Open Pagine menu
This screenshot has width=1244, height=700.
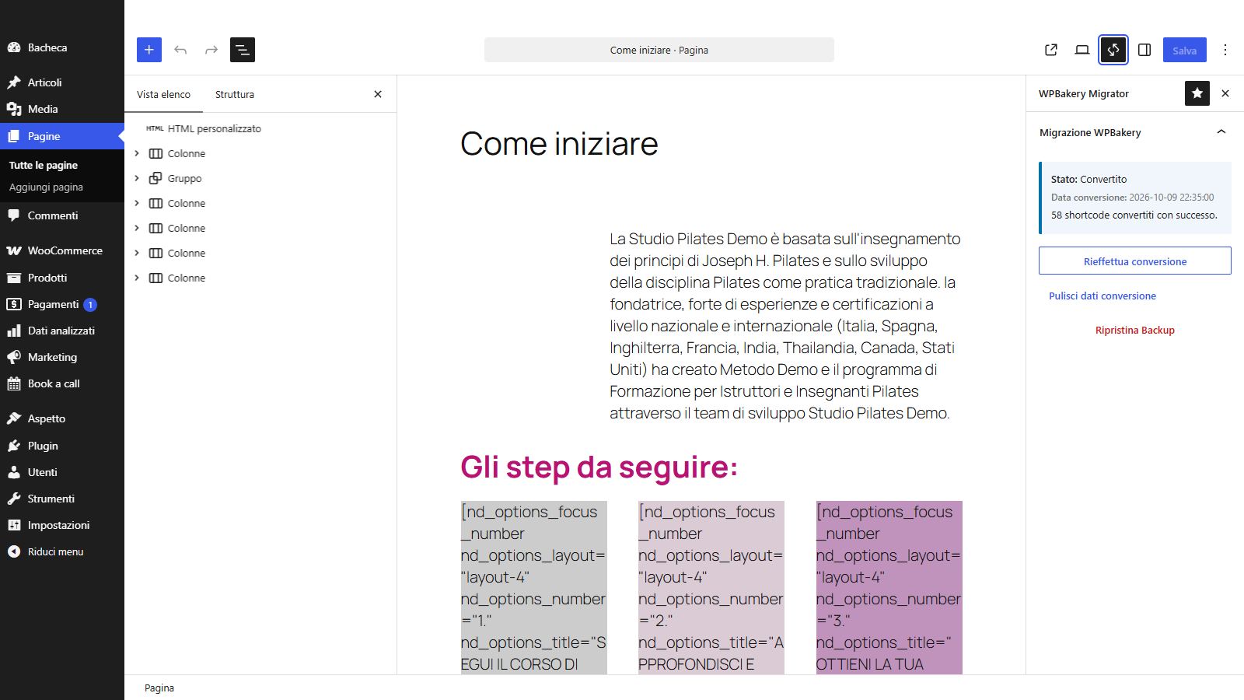pyautogui.click(x=62, y=136)
